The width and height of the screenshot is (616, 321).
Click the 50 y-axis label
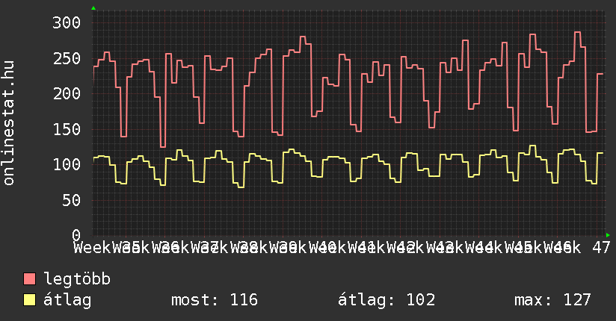[x=70, y=200]
